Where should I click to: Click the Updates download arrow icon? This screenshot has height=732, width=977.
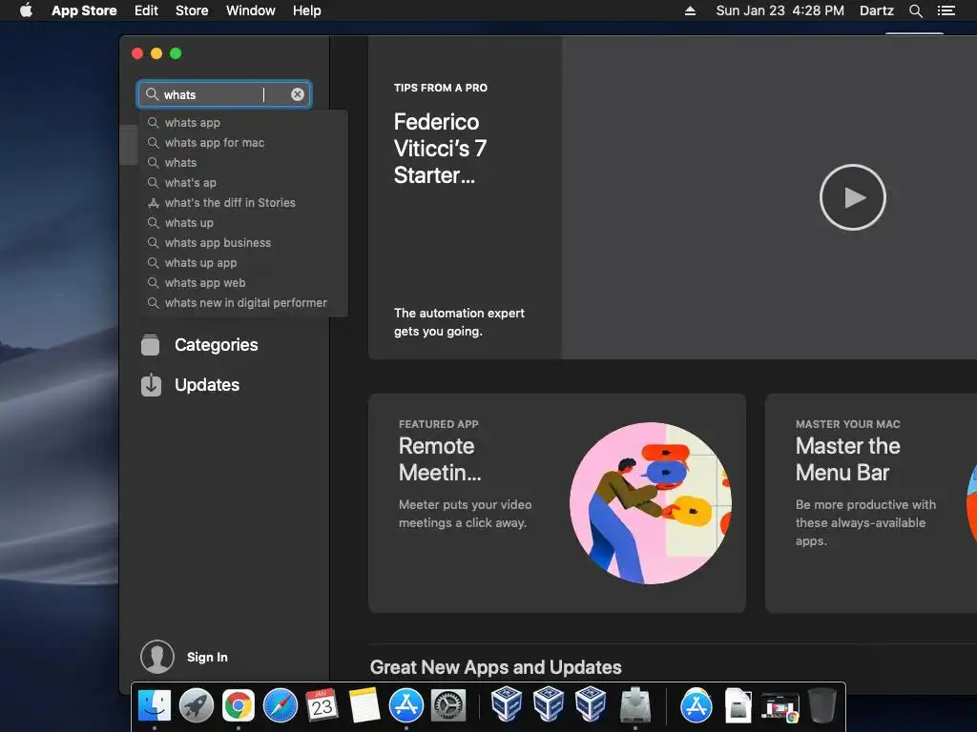151,385
